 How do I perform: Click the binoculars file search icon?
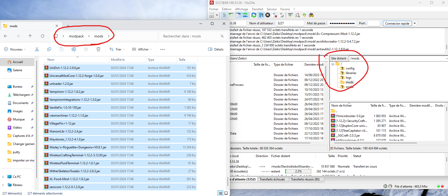click(x=311, y=15)
